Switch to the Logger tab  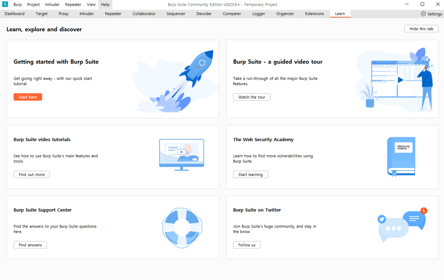pos(258,14)
